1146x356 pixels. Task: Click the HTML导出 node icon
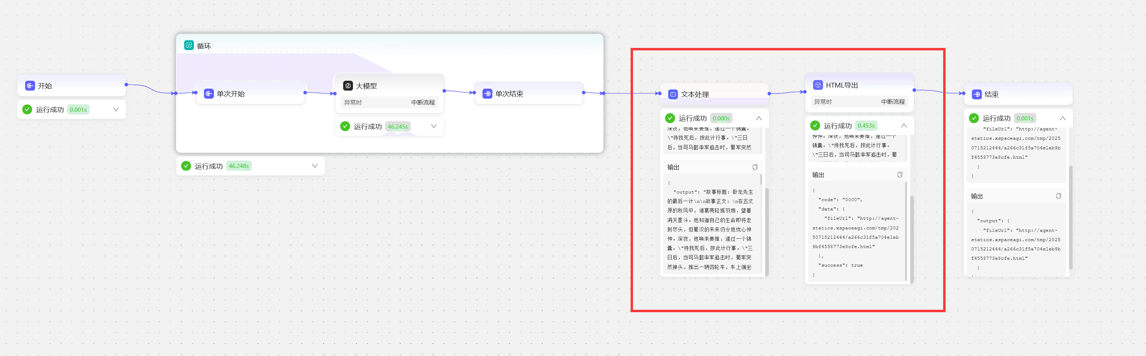[x=818, y=85]
